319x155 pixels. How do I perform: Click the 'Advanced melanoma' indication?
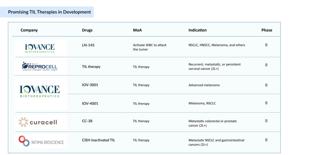click(x=204, y=85)
